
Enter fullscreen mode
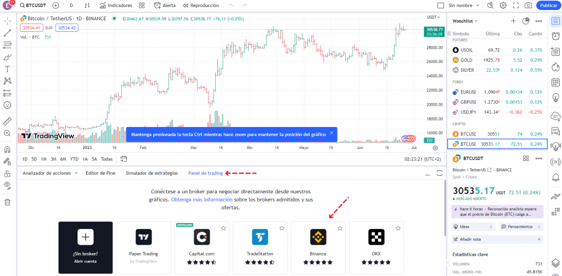(516, 5)
